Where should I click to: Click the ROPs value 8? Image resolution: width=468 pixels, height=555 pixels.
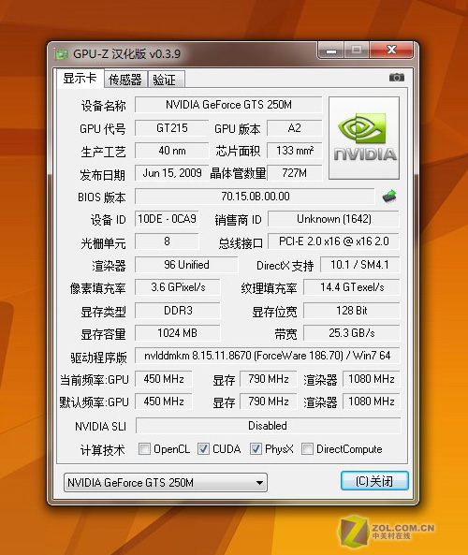[x=167, y=241]
